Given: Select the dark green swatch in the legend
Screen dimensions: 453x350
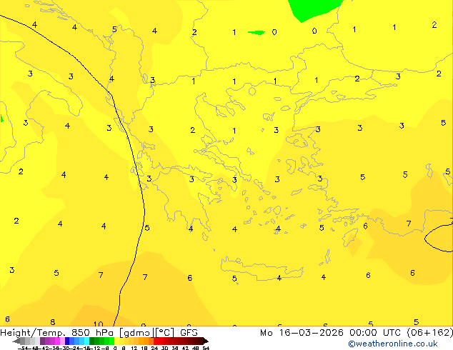Looking at the screenshot, I should 92,341.
